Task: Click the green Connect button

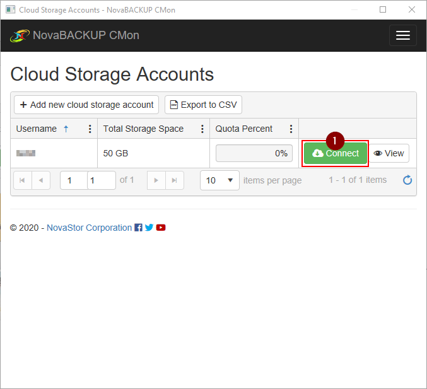Action: point(335,153)
